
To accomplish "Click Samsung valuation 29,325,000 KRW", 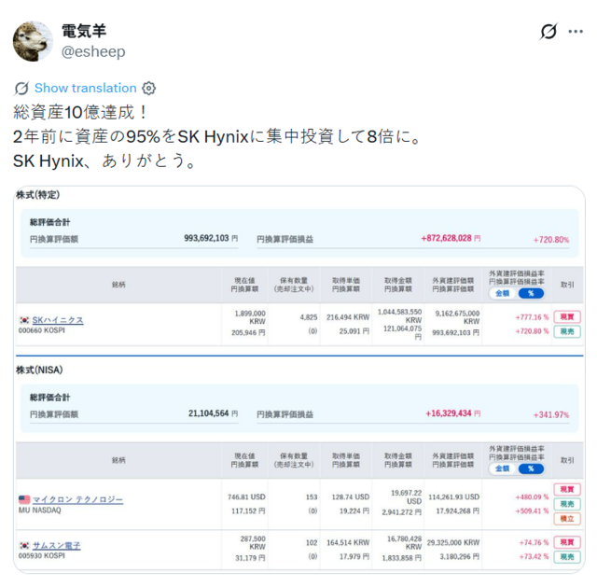I will click(x=453, y=542).
